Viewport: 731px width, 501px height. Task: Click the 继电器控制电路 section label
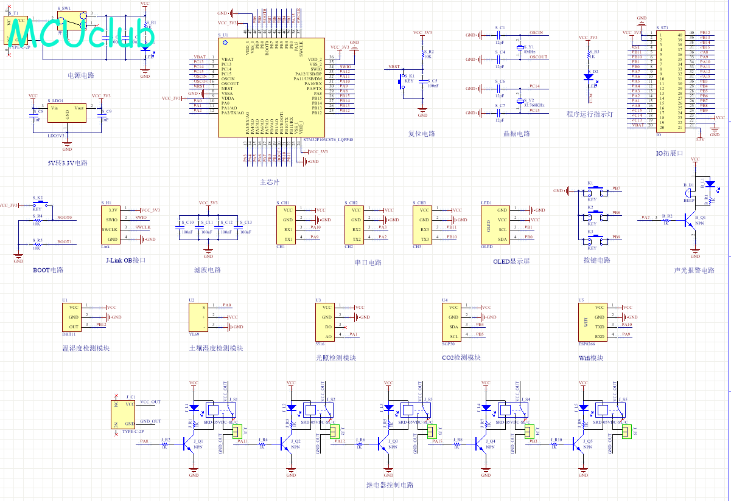pos(390,485)
